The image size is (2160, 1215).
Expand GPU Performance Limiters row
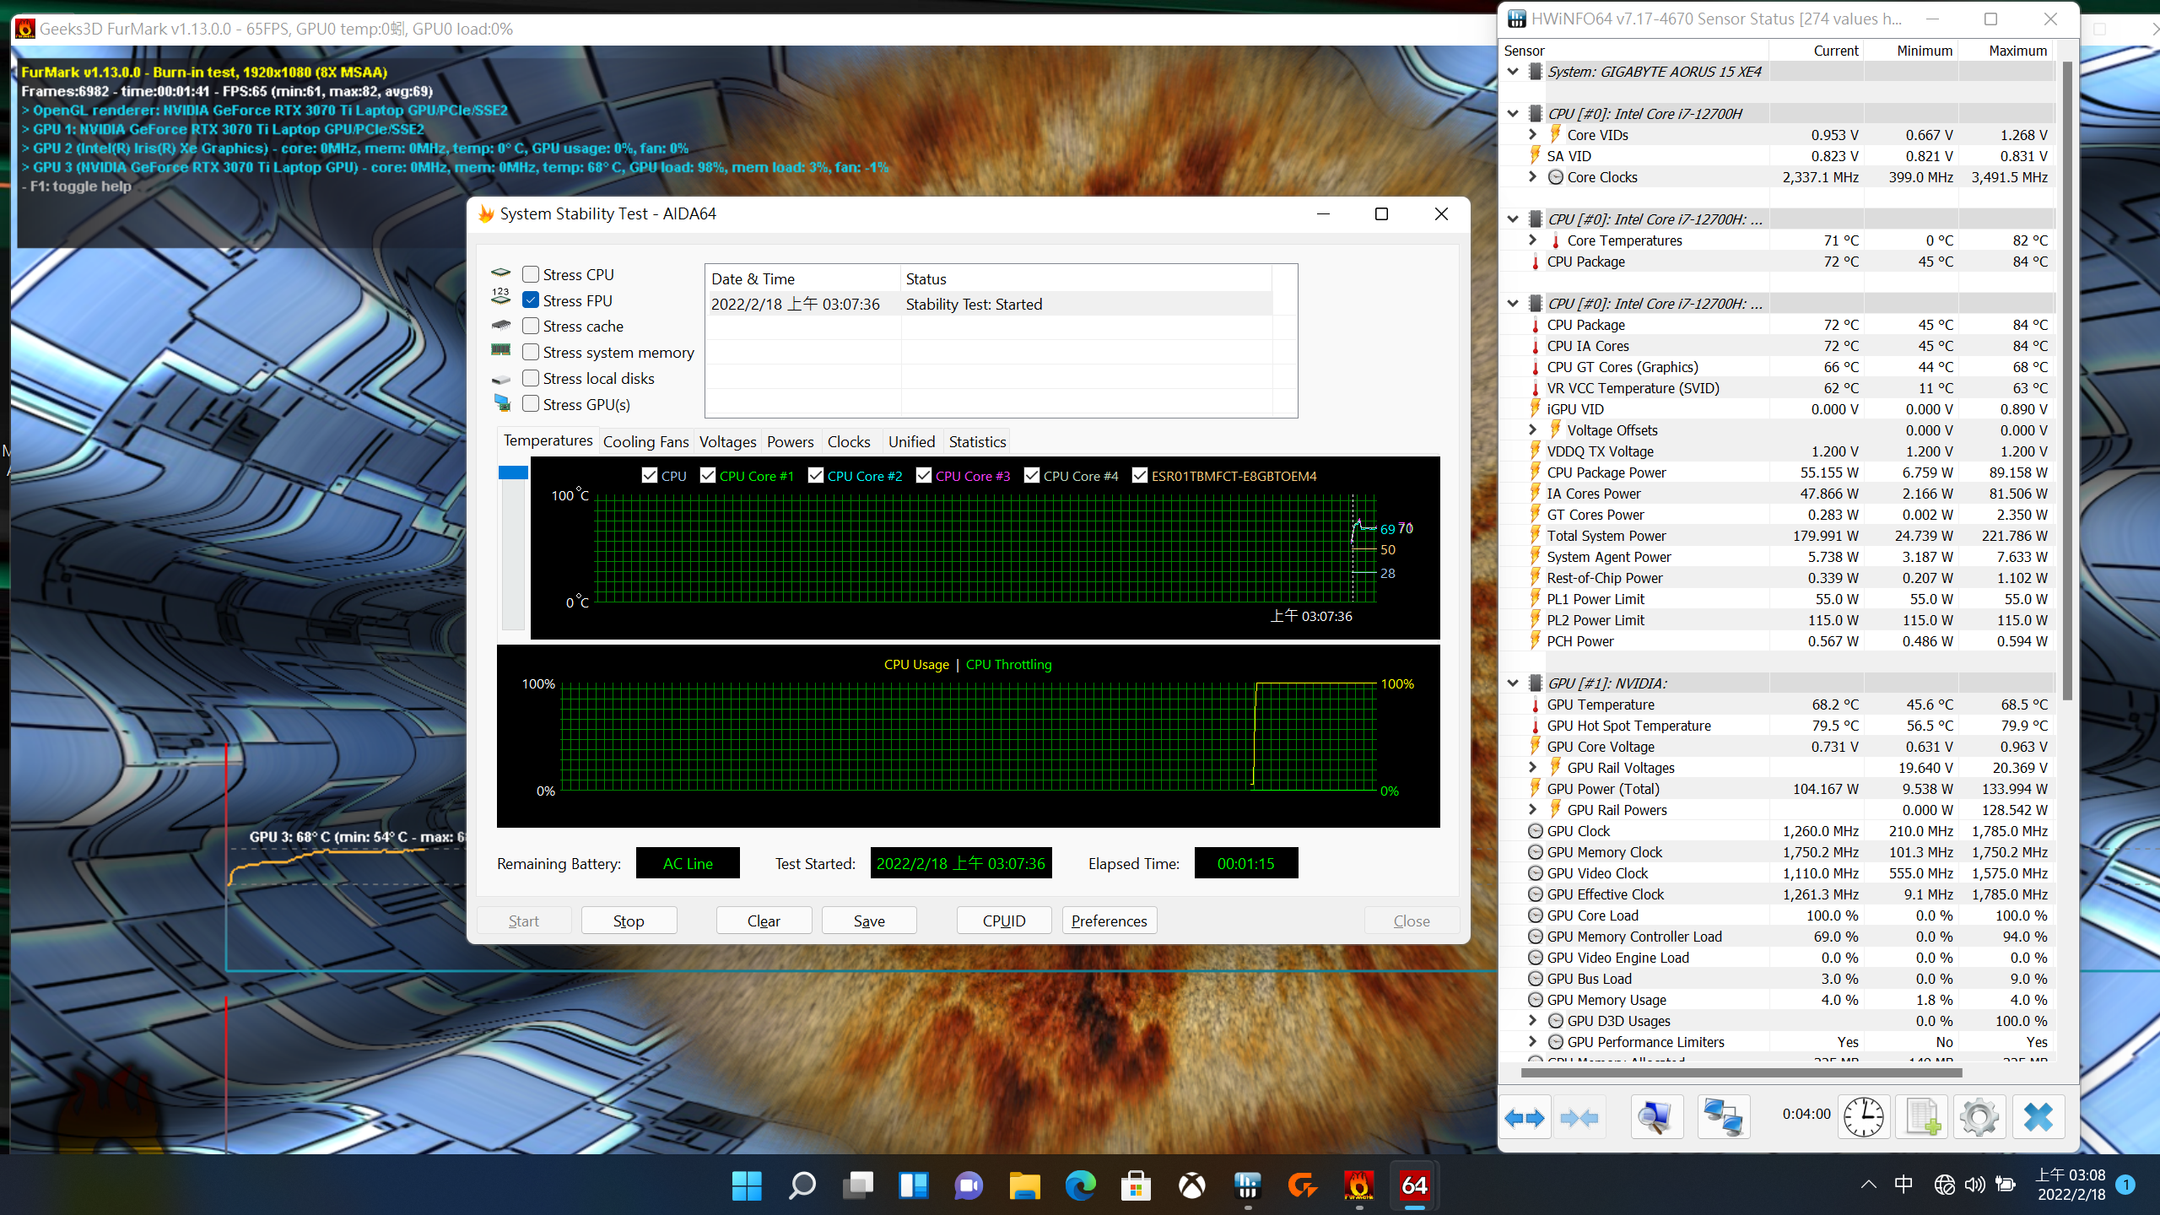pos(1533,1042)
